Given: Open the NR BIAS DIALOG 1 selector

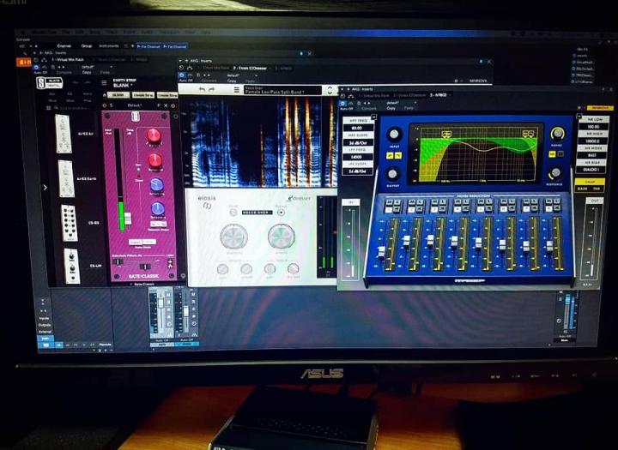Looking at the screenshot, I should 591,170.
